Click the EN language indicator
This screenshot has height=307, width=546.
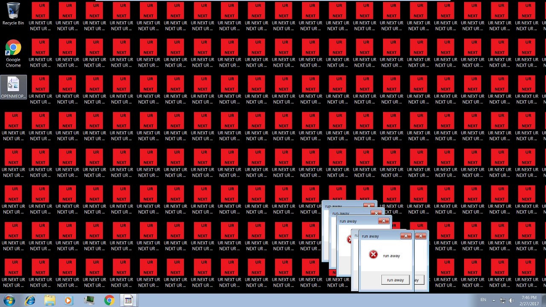coord(483,300)
